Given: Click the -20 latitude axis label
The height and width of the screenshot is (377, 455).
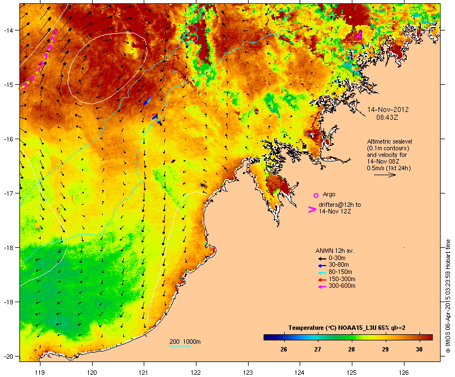Looking at the screenshot, I should pos(8,356).
